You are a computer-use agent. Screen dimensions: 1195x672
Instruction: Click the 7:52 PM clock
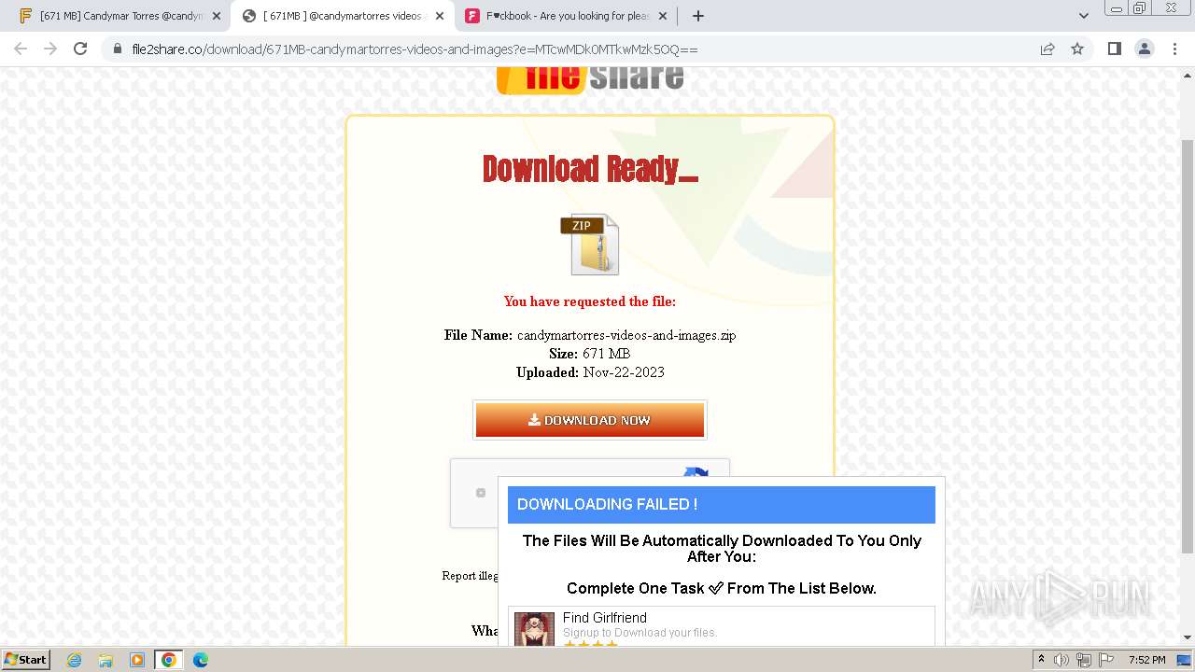pos(1146,659)
